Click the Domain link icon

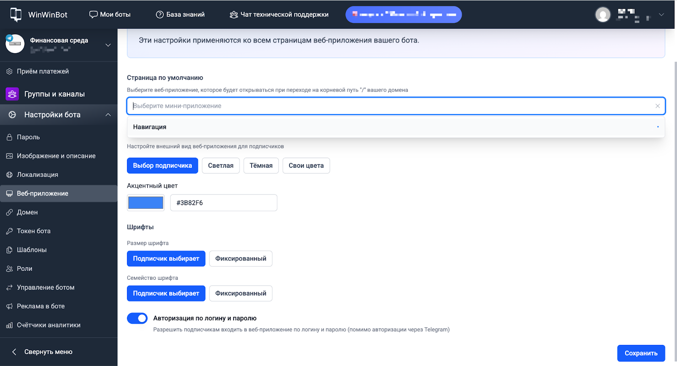[x=9, y=213]
